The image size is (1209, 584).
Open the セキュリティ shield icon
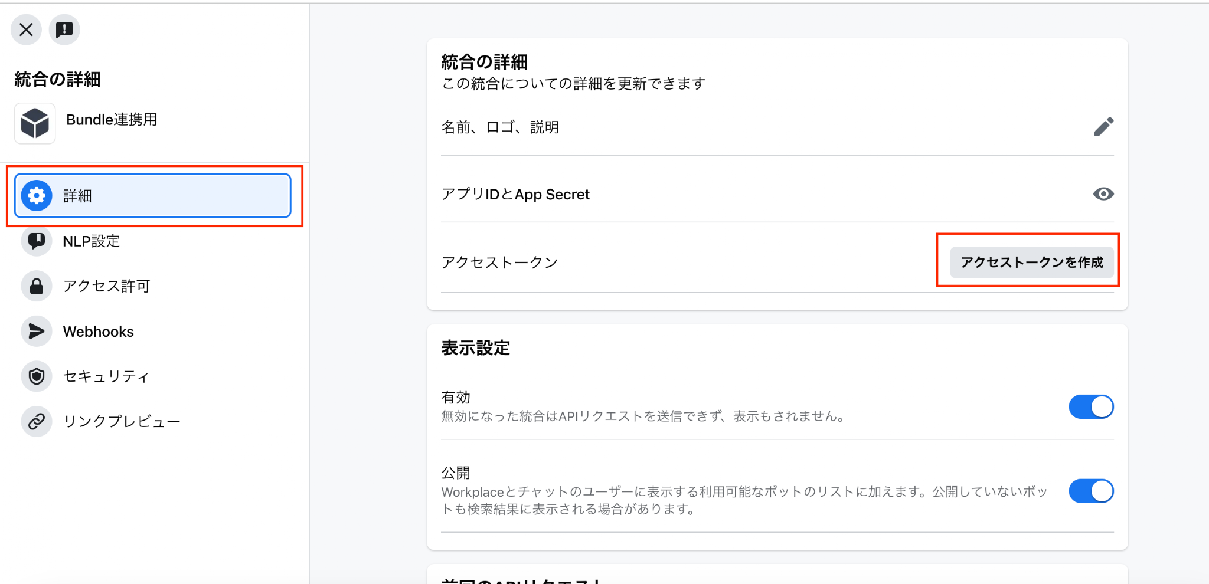pos(37,376)
